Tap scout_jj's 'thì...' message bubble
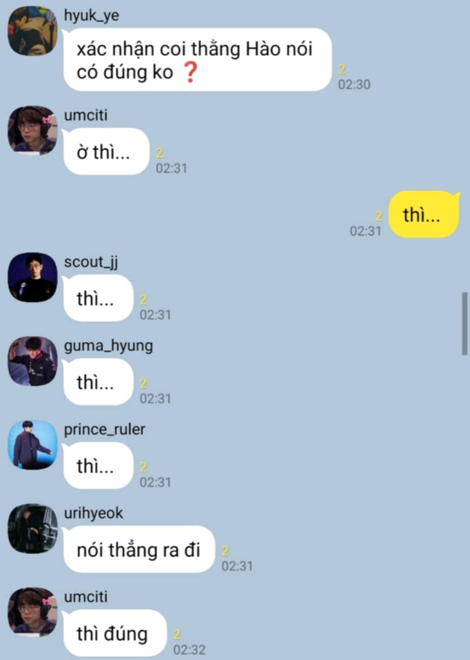 [98, 298]
